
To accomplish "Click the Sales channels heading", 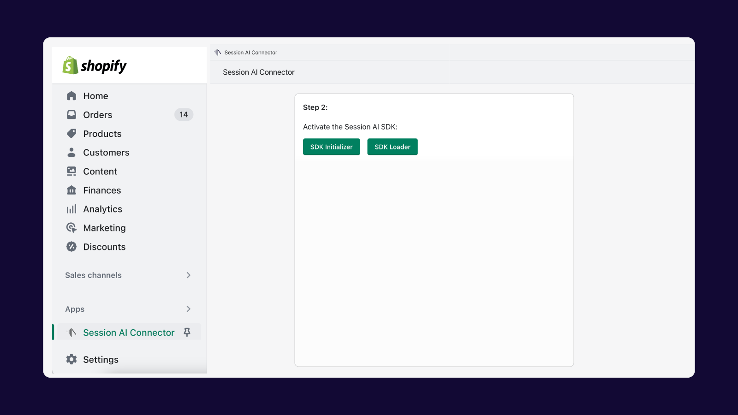I will 93,275.
